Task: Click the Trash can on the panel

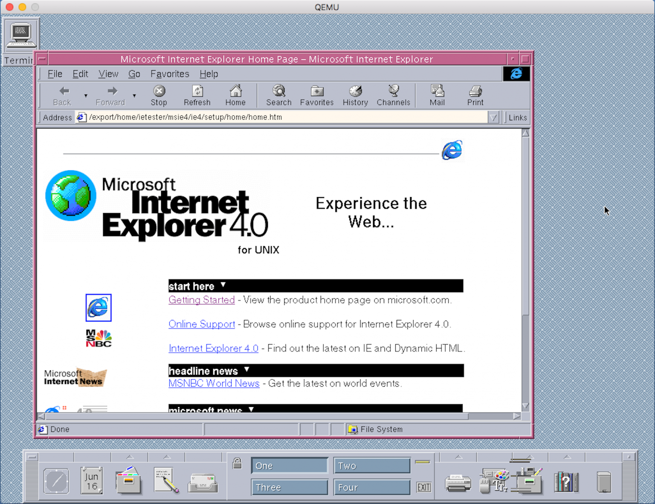Action: [x=604, y=481]
